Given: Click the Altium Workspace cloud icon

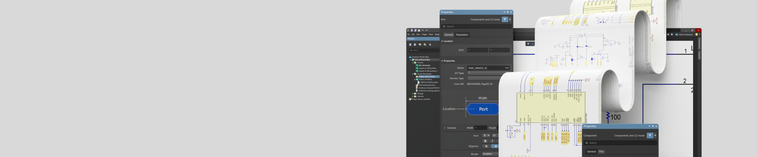Looking at the screenshot, I should tap(677, 35).
